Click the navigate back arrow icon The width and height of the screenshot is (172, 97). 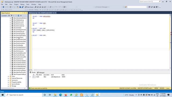(x=3, y=7)
